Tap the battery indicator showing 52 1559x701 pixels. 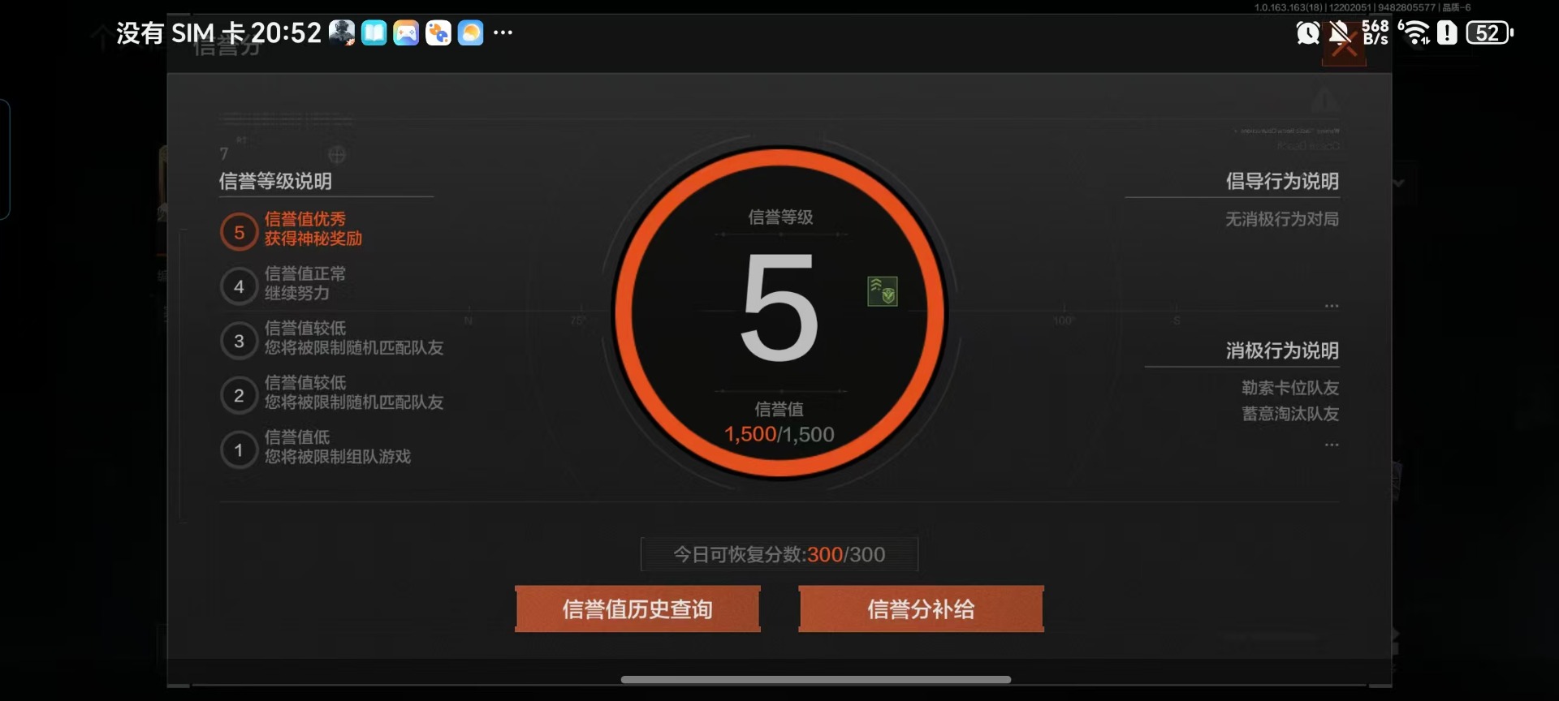[1490, 32]
